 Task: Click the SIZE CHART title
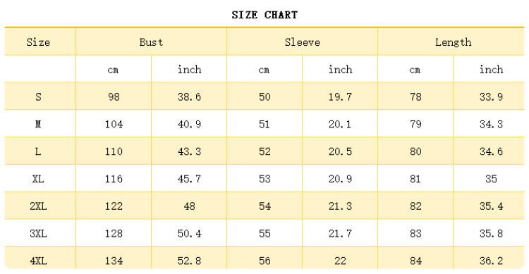[264, 15]
